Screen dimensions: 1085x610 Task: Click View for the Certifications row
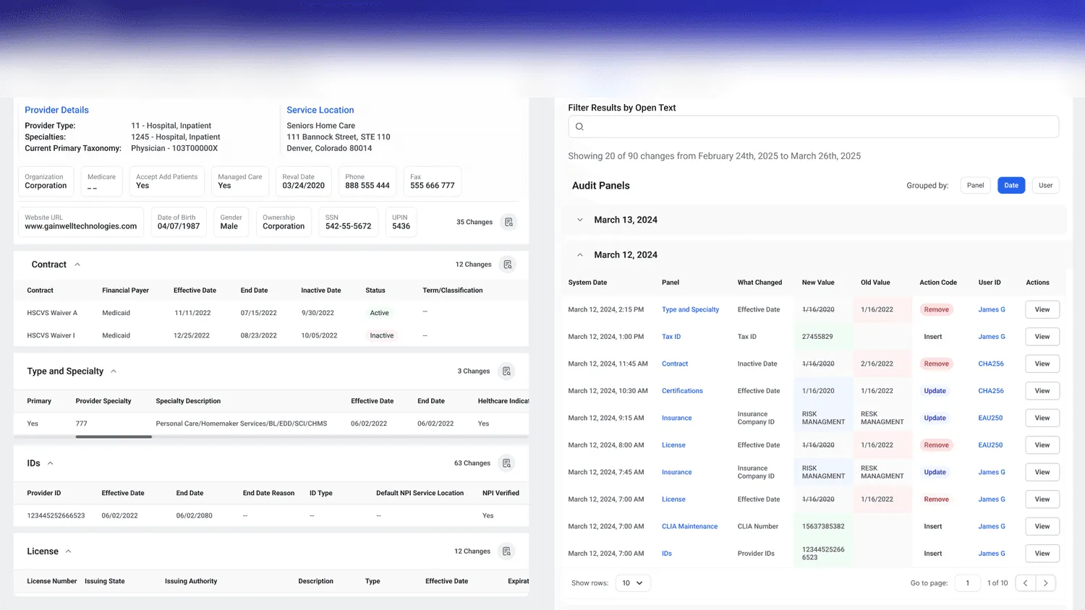click(x=1042, y=391)
